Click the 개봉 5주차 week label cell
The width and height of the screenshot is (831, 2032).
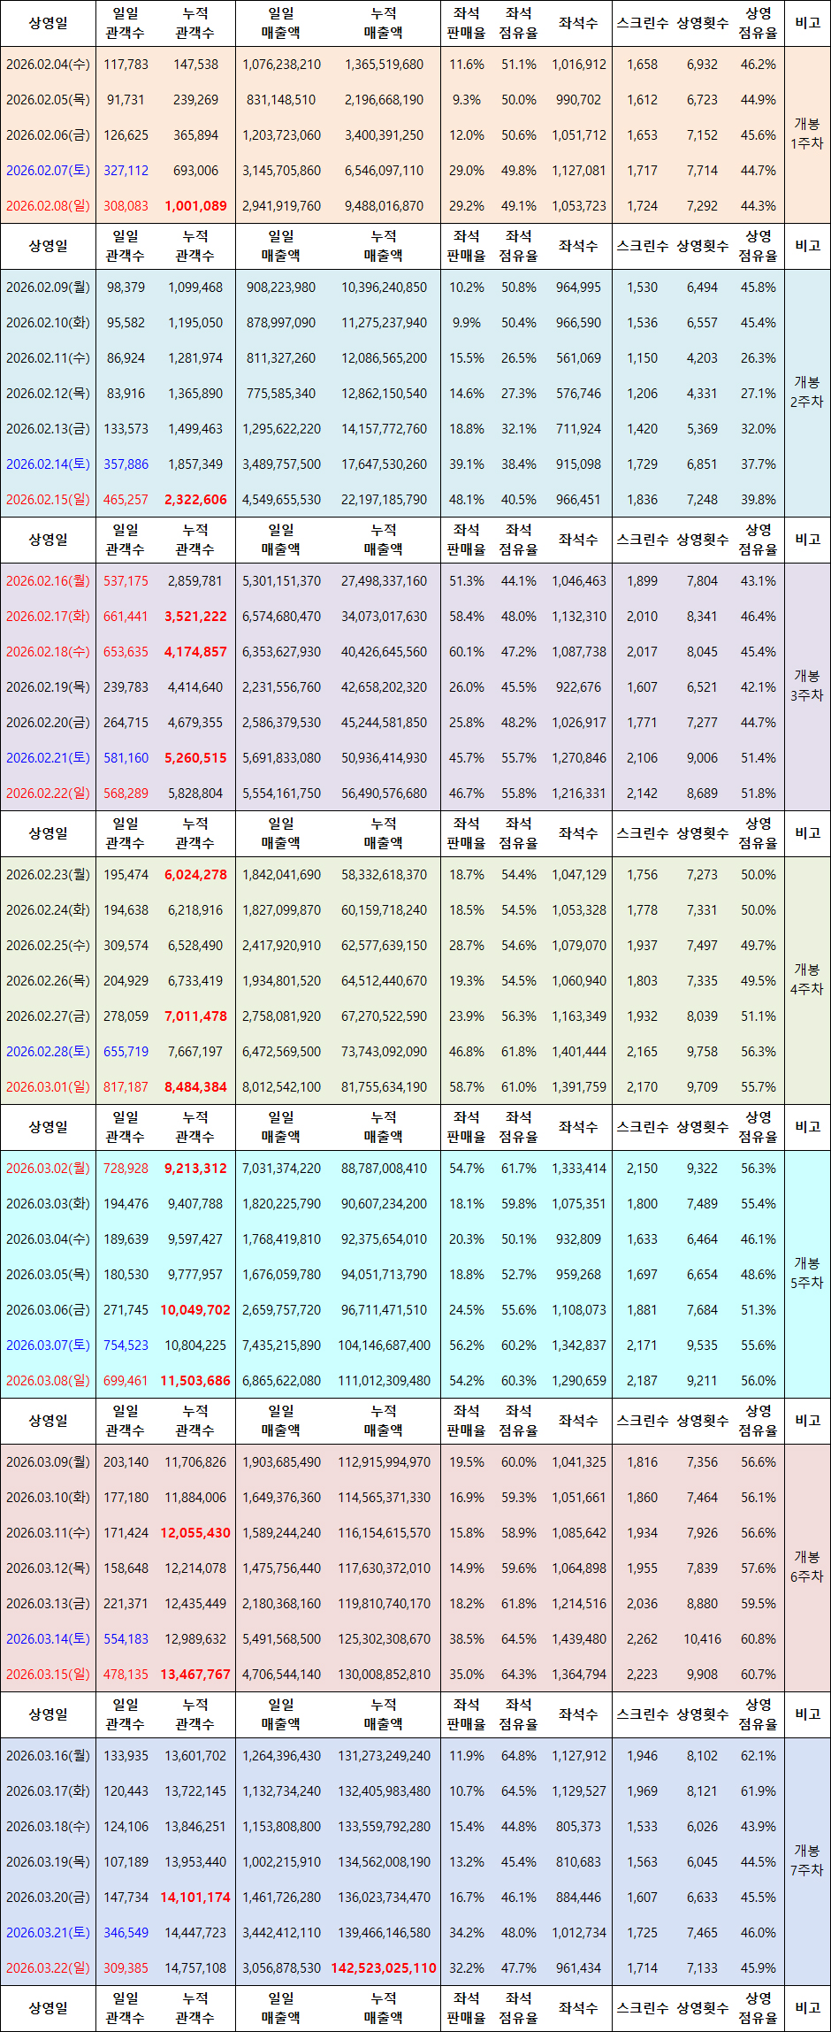(806, 1273)
